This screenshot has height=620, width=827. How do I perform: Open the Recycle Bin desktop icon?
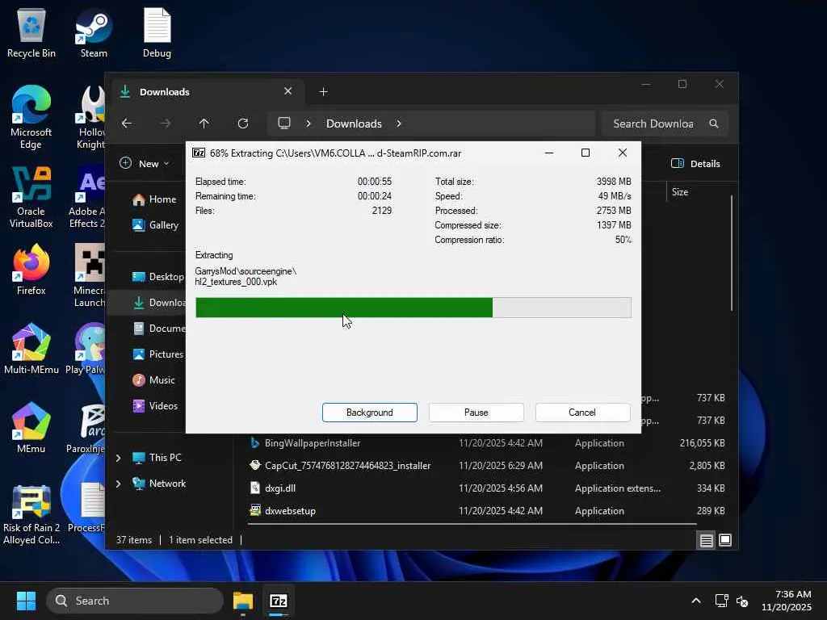click(31, 32)
